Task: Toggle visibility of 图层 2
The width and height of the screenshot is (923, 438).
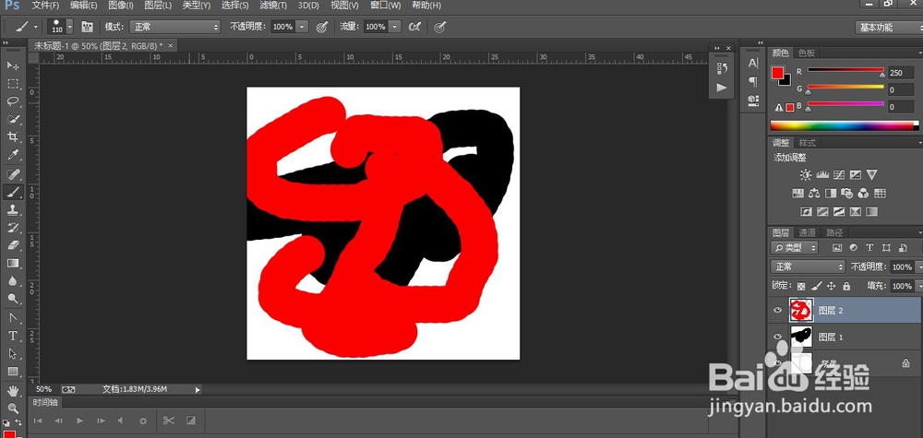Action: [x=777, y=311]
